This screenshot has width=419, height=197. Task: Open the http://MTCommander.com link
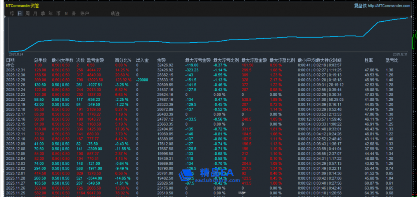click(x=388, y=6)
